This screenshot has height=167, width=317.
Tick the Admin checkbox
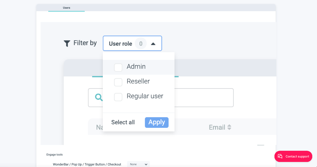pos(118,67)
